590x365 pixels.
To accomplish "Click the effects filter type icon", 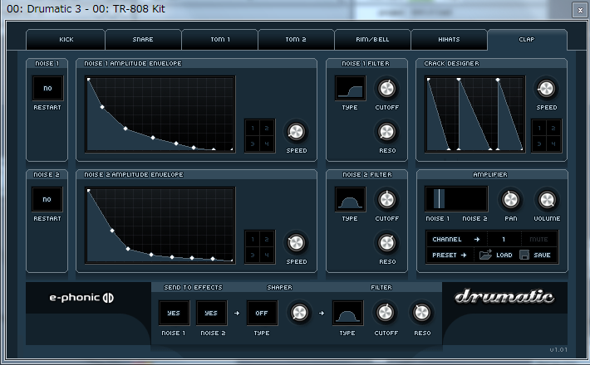I will (348, 313).
